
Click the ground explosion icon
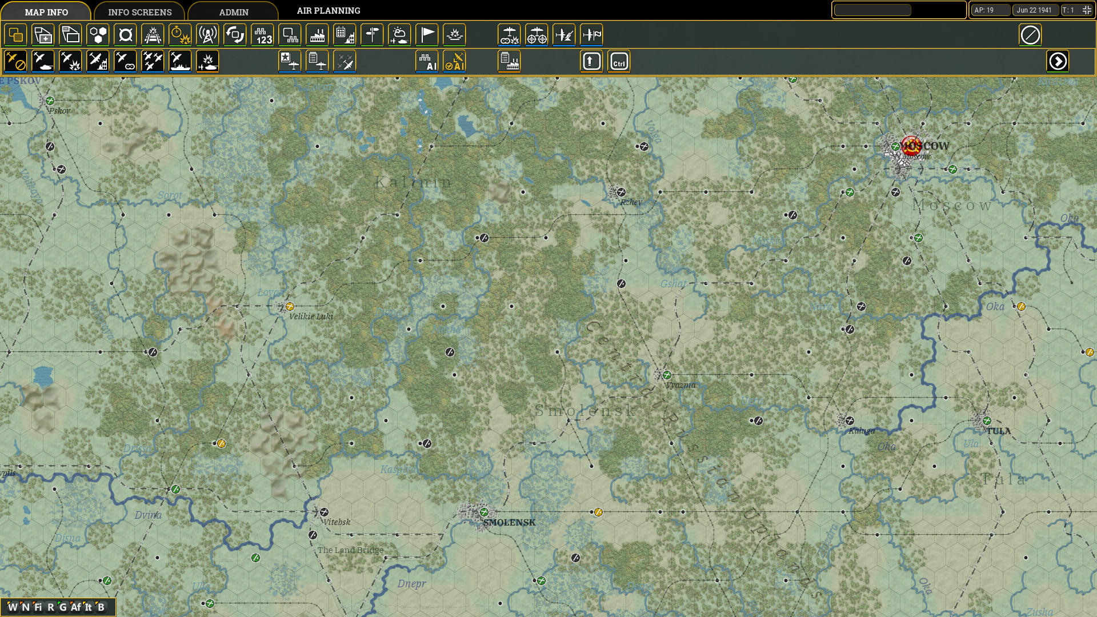coord(454,35)
